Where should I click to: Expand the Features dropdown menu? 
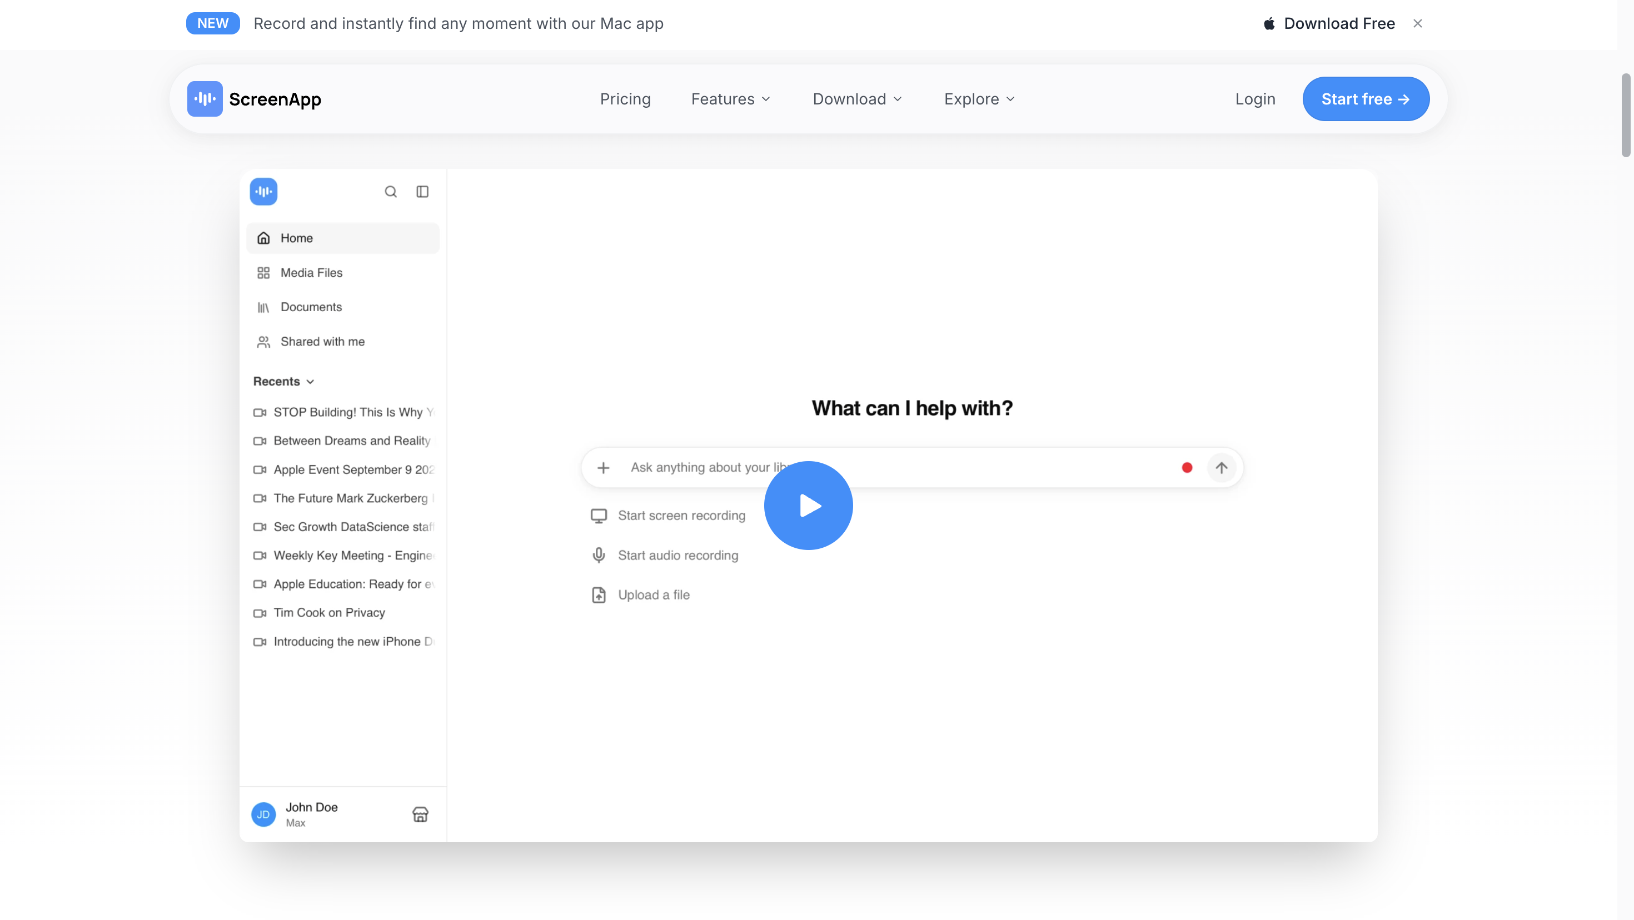(x=731, y=99)
